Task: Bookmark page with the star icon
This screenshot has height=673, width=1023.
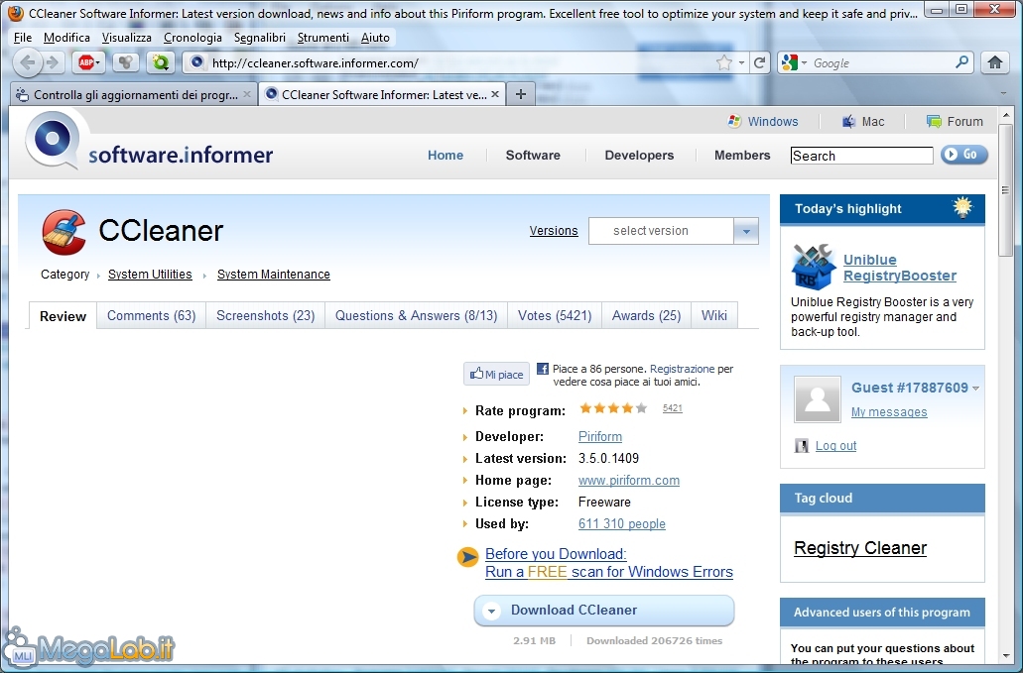Action: point(723,62)
